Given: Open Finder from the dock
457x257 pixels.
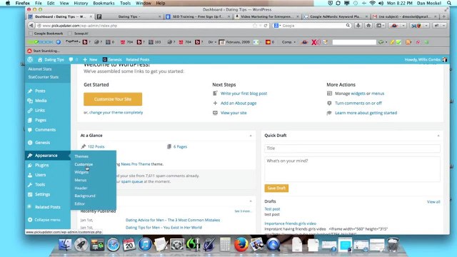Looking at the screenshot, I should pos(65,245).
